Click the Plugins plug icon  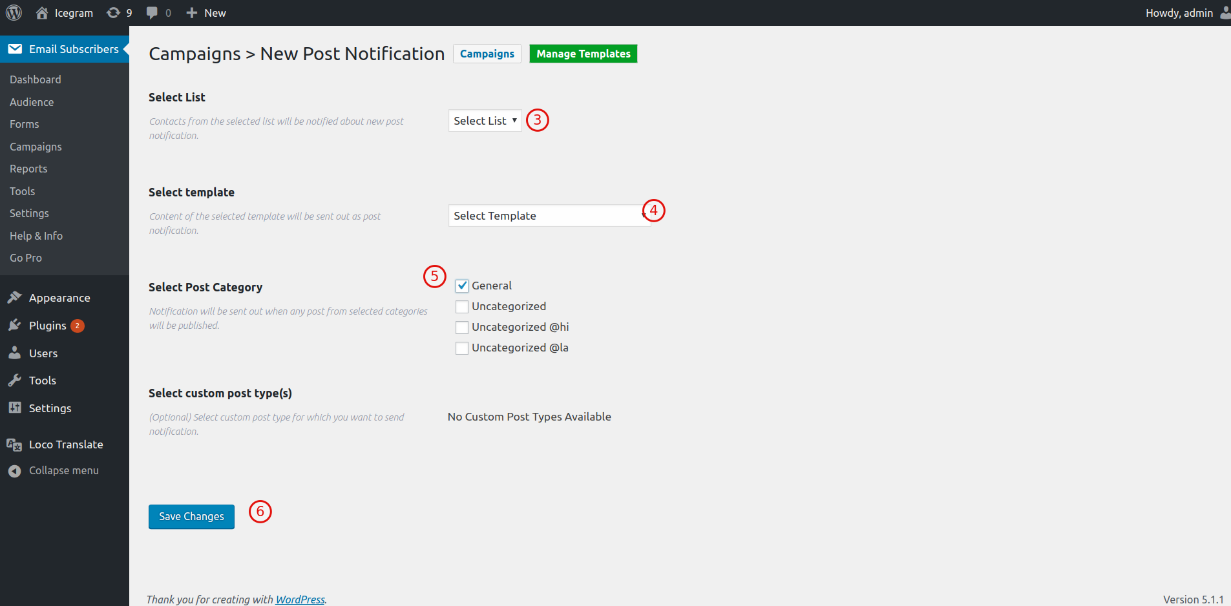point(15,325)
